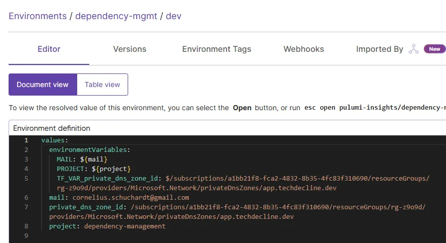Click TF_VAR_private_dns_zone_id key

tap(107, 179)
